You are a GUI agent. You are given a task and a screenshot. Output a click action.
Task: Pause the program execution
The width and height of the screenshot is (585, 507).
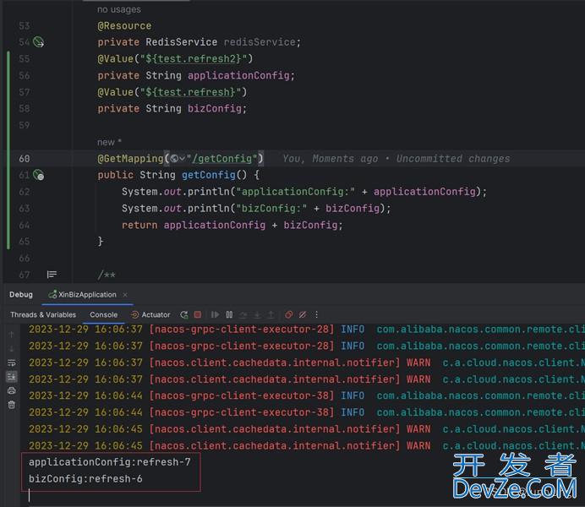coord(229,314)
